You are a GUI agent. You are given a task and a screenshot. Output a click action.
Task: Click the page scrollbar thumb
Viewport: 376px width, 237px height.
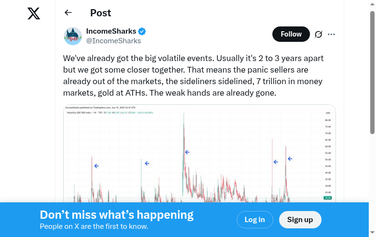pos(372,72)
